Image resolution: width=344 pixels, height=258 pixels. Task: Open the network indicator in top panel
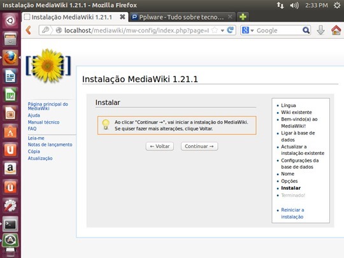pos(280,5)
